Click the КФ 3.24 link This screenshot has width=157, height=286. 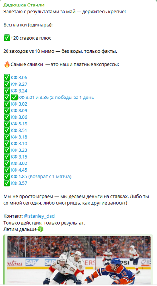tap(19, 91)
